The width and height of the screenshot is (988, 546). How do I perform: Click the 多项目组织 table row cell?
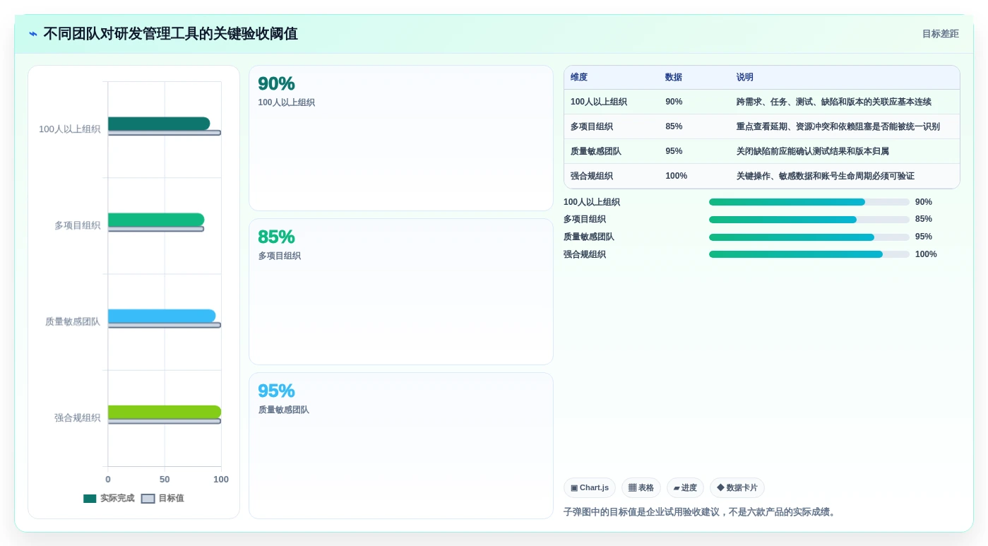tap(592, 126)
